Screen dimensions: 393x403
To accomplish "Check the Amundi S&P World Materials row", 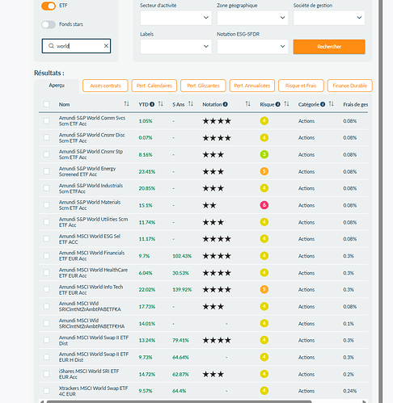I will pyautogui.click(x=47, y=205).
